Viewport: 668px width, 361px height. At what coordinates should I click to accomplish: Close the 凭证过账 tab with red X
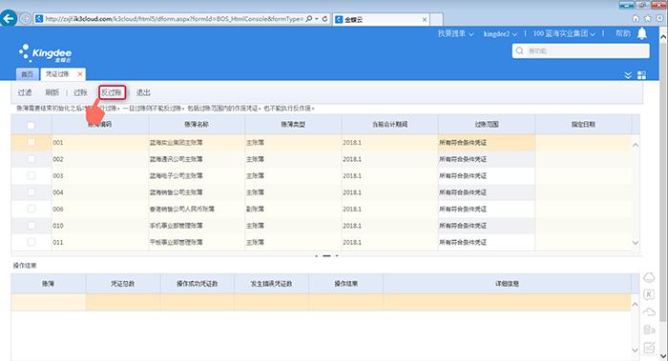coord(79,74)
